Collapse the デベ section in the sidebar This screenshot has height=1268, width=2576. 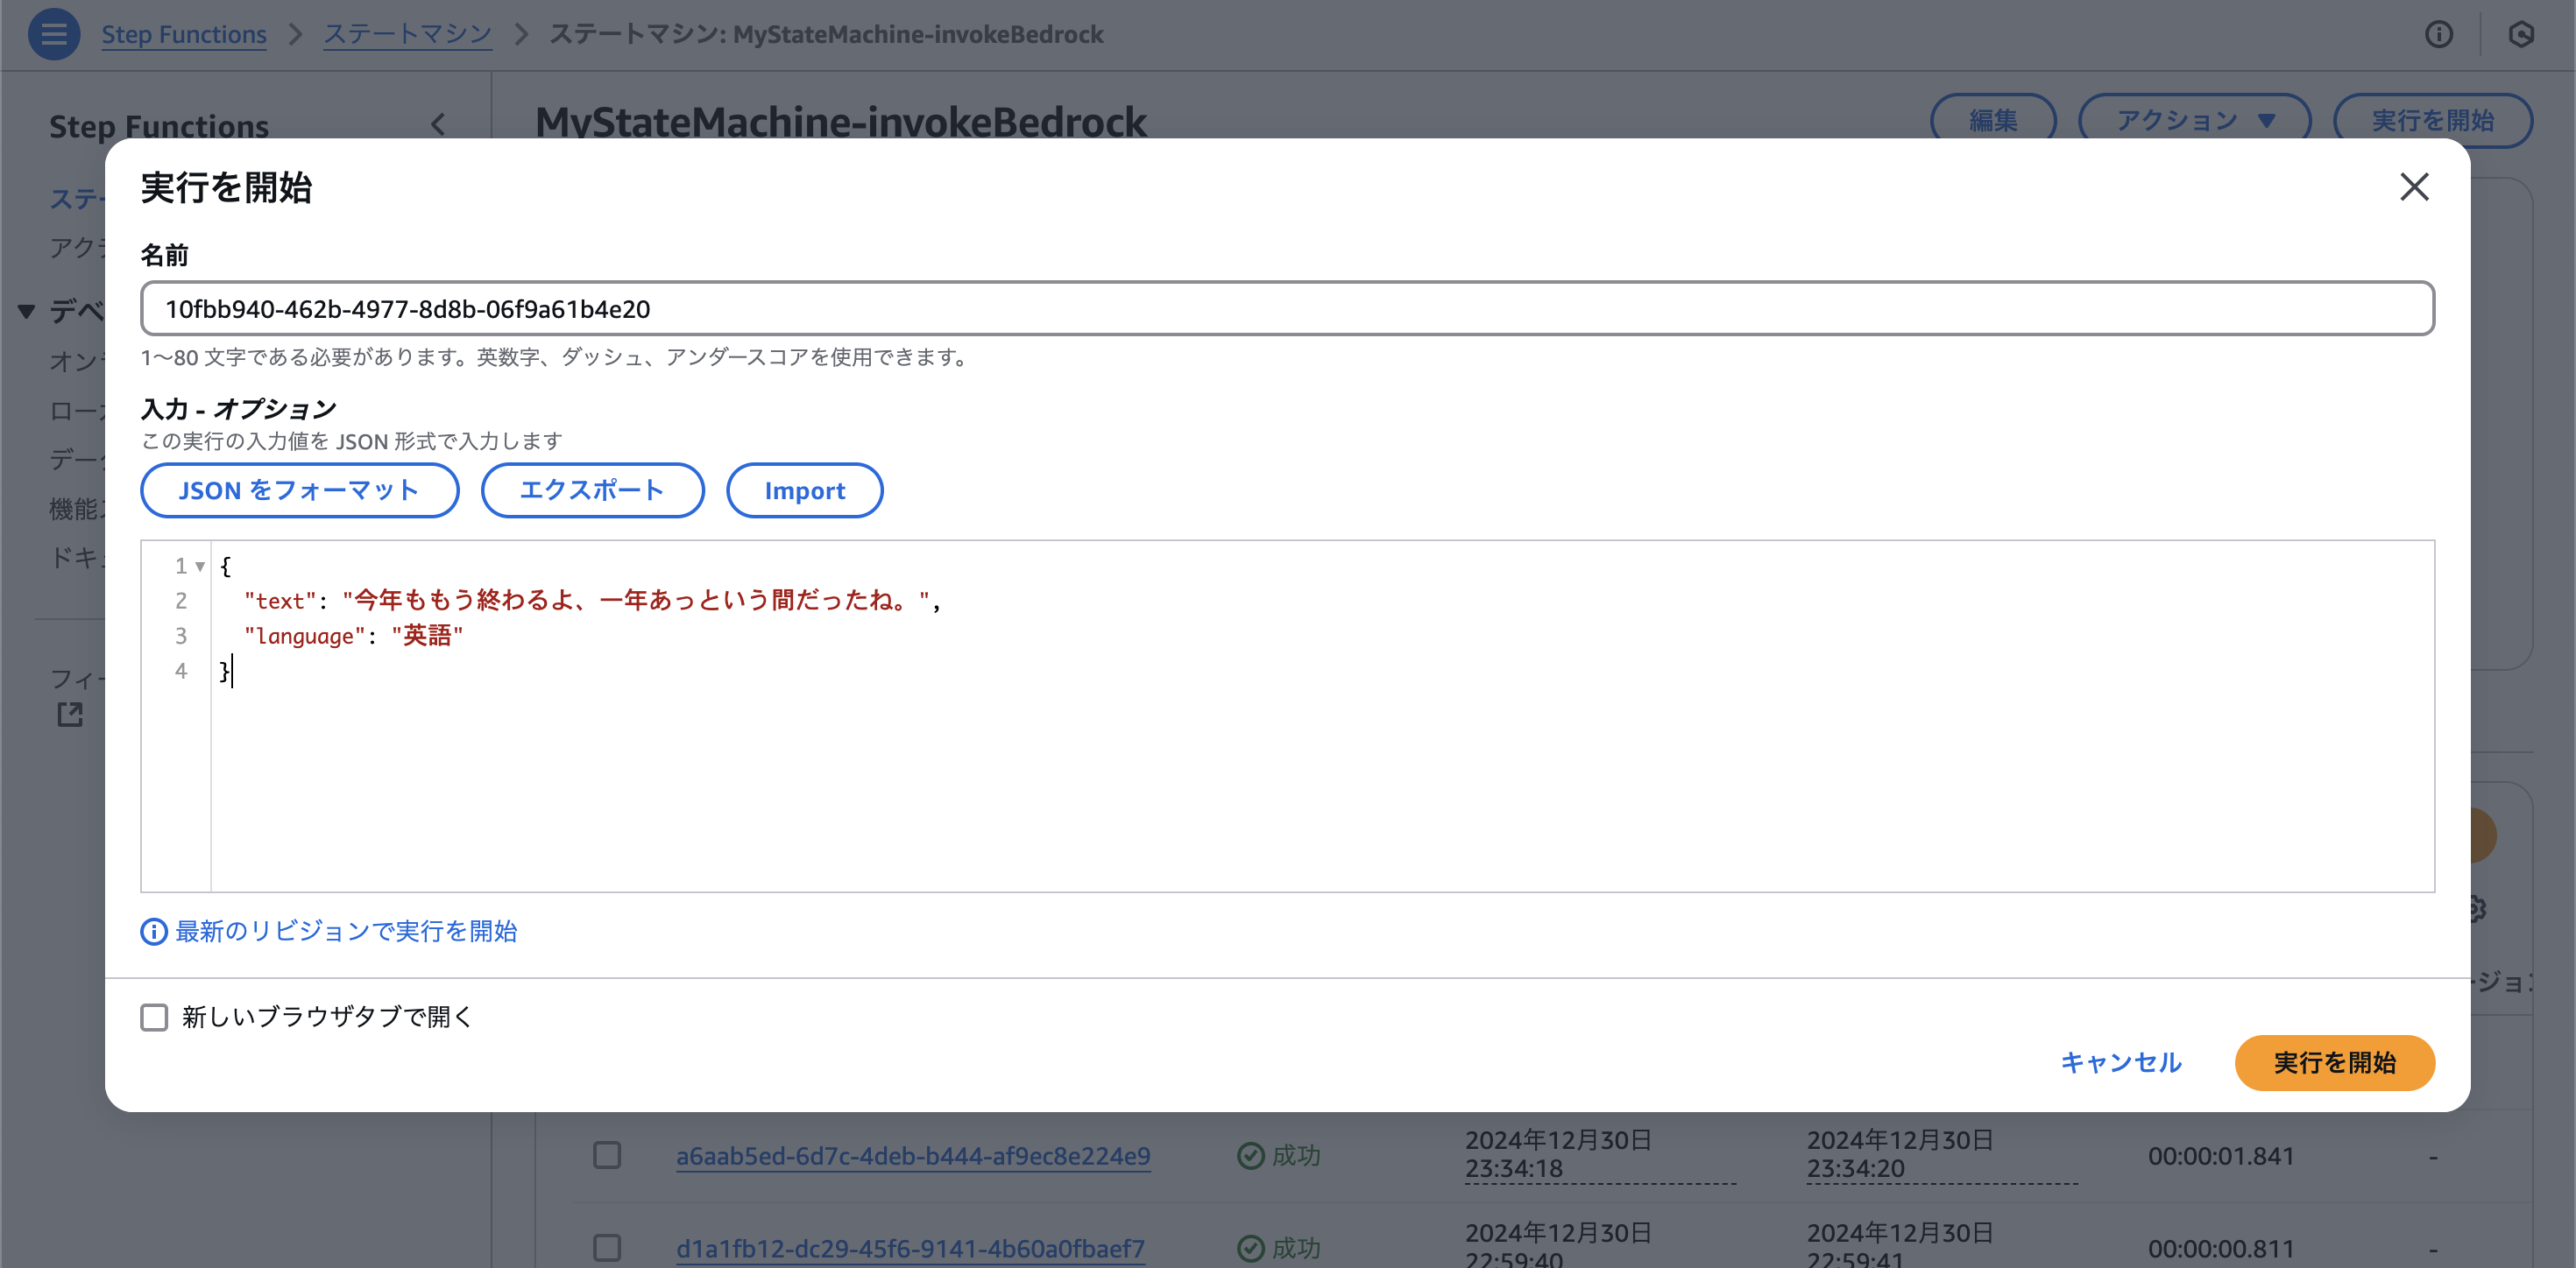point(25,312)
